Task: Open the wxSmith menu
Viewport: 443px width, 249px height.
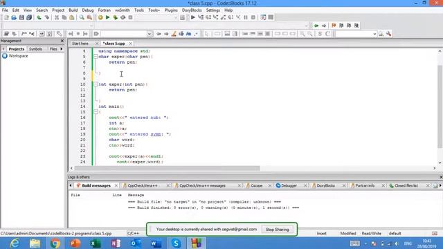Action: coord(123,10)
